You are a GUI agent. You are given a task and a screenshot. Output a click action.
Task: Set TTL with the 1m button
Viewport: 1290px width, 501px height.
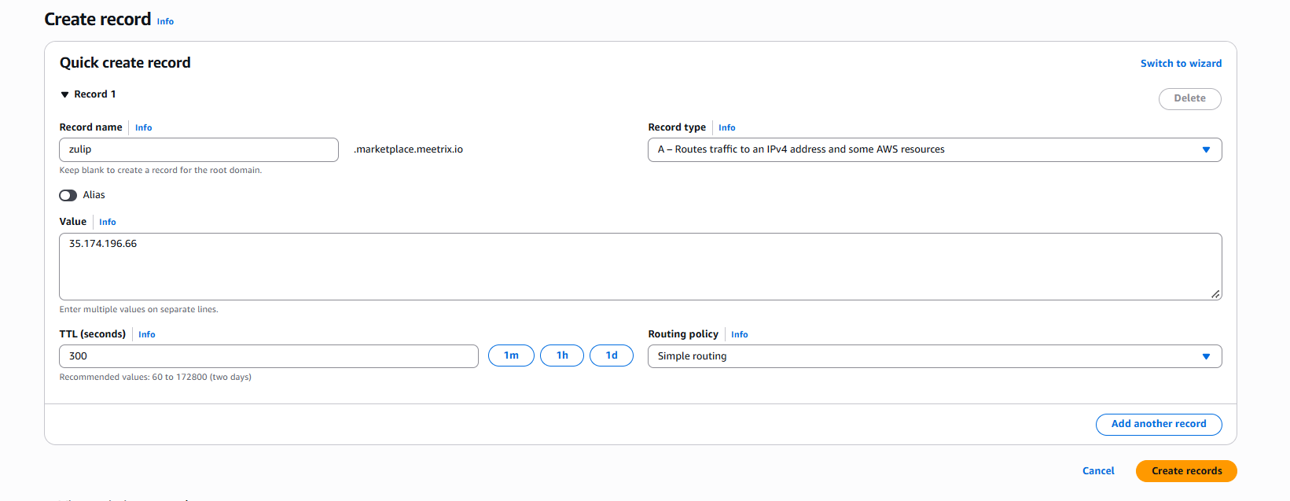[511, 355]
